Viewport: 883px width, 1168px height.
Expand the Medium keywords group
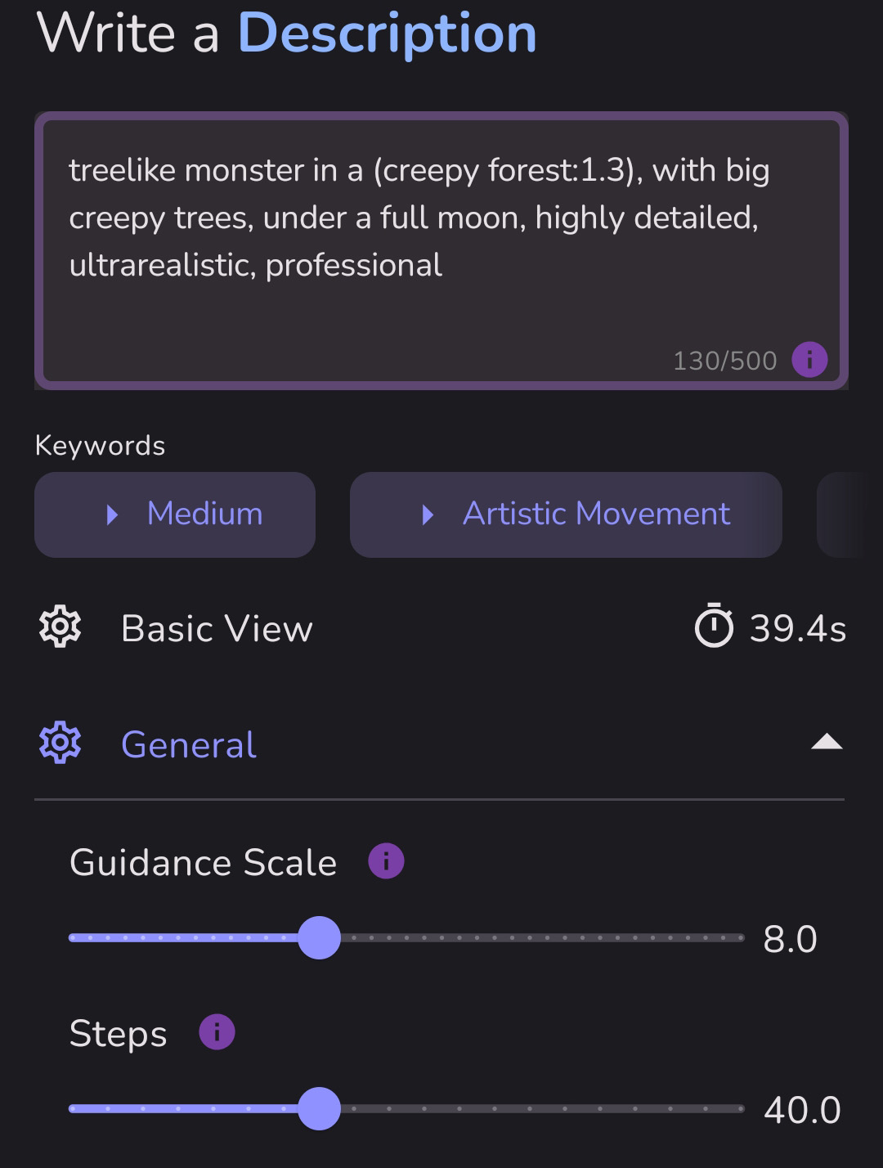(x=175, y=514)
